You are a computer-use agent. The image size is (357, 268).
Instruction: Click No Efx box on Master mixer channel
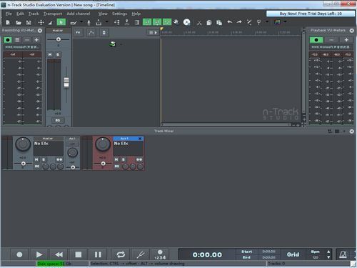(x=49, y=148)
